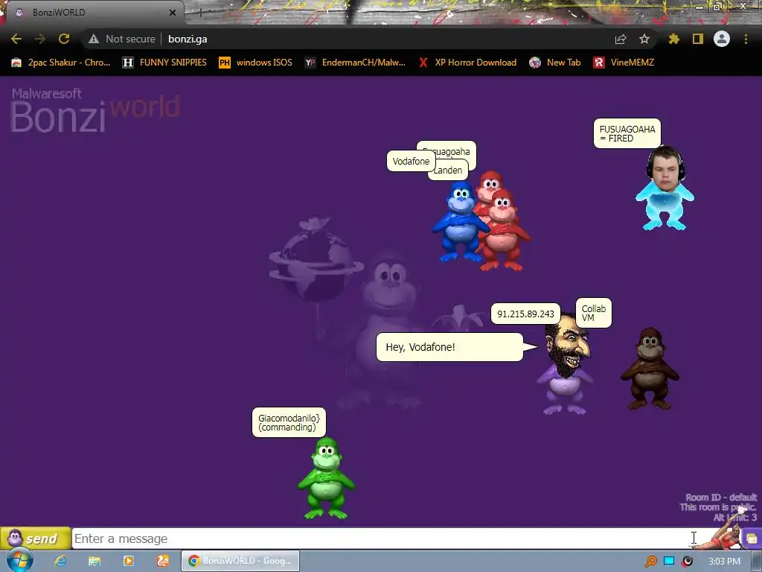Open the orange browser taskbar icon
Screen dimensions: 762x572
(162, 561)
